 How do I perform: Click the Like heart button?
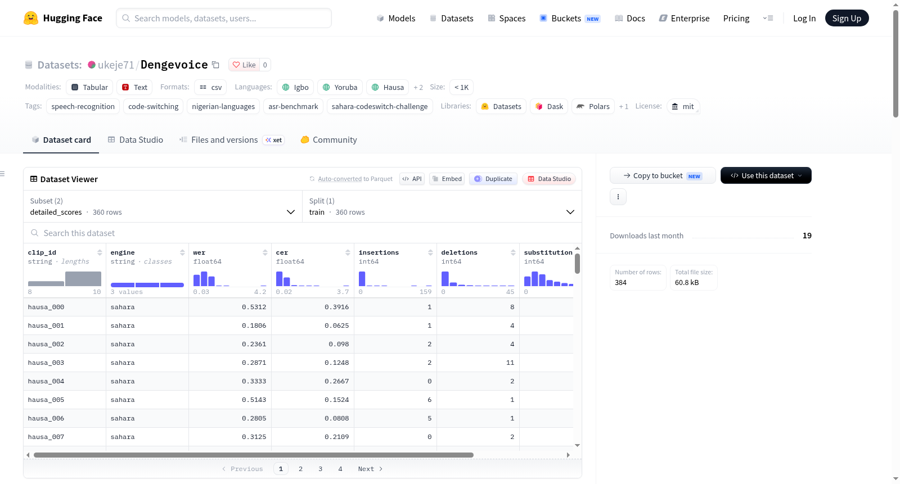coord(244,65)
